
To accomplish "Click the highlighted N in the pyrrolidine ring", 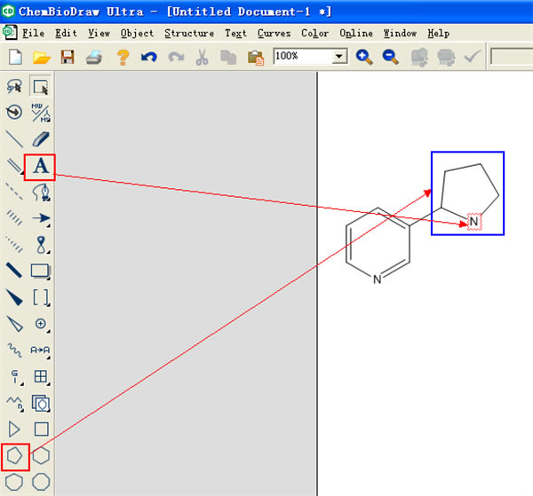I will point(473,222).
